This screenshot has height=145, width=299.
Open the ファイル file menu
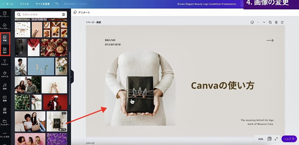click(x=24, y=4)
